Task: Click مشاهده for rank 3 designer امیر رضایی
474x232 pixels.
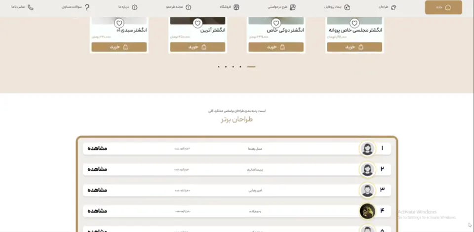Action: tap(97, 190)
